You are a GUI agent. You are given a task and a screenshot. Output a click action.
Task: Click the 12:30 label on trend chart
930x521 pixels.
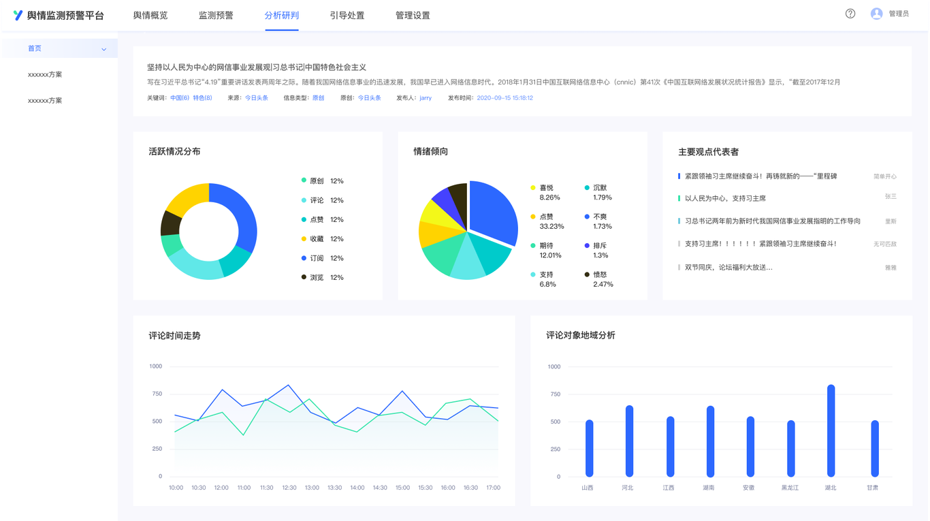(x=289, y=488)
